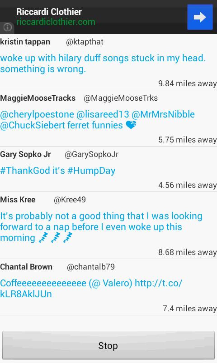Select the @MaggieMooseTrks handle

coord(121,98)
